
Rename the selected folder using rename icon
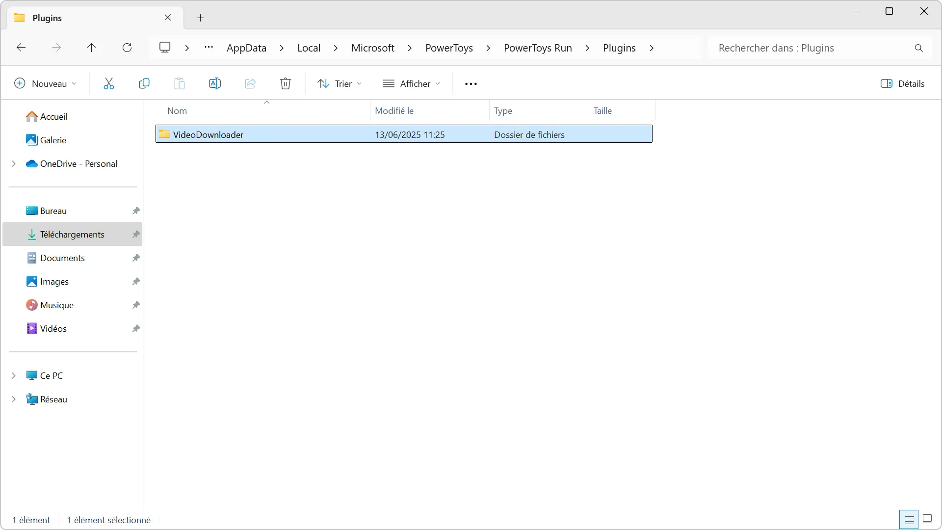(215, 83)
